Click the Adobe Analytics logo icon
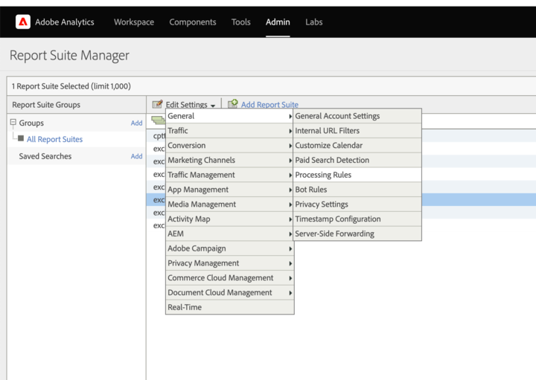Viewport: 536px width, 380px height. tap(23, 22)
